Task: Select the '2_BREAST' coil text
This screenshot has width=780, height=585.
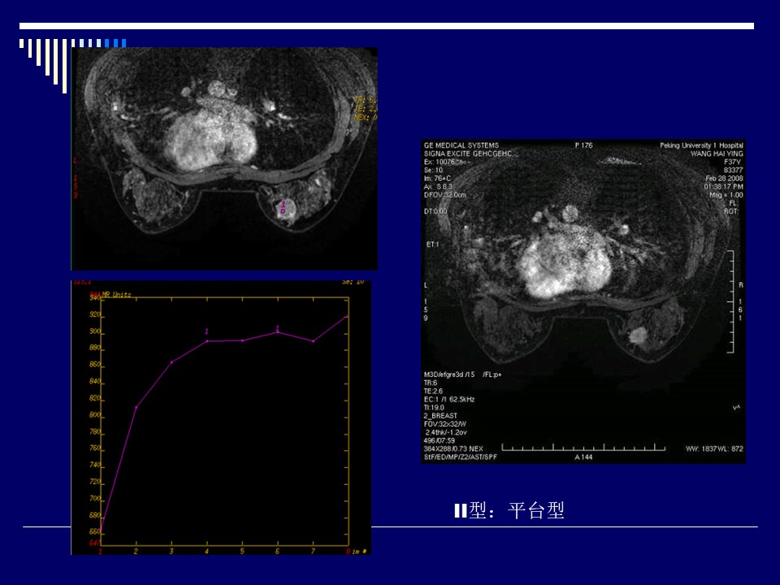Action: coord(440,415)
